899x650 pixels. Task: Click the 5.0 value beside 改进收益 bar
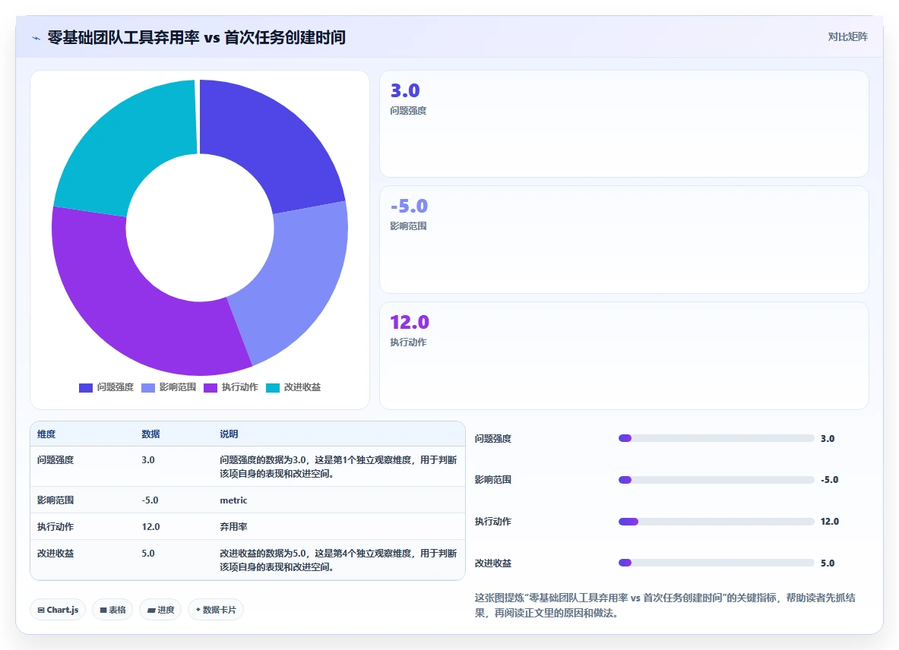point(828,563)
